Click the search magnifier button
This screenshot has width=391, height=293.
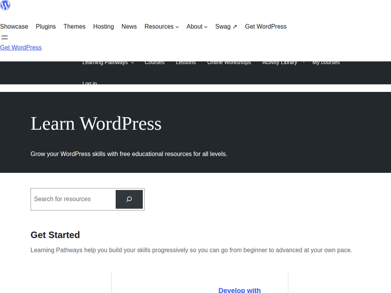click(x=129, y=199)
